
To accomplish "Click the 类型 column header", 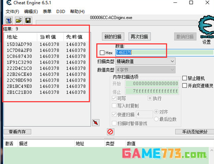I will pos(115,144).
